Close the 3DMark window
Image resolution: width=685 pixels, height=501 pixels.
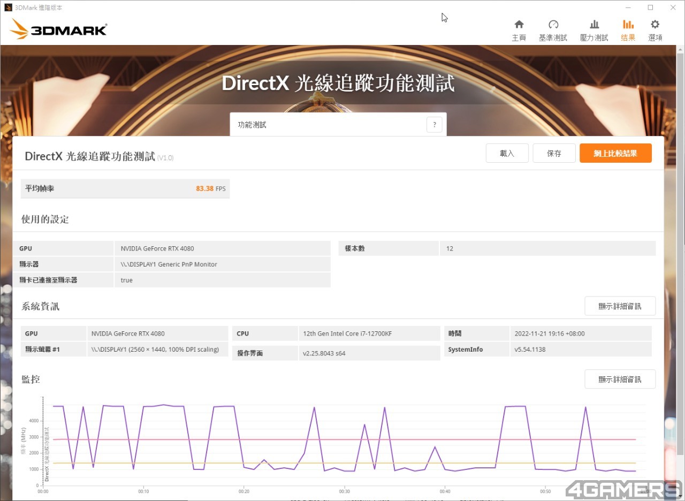673,7
